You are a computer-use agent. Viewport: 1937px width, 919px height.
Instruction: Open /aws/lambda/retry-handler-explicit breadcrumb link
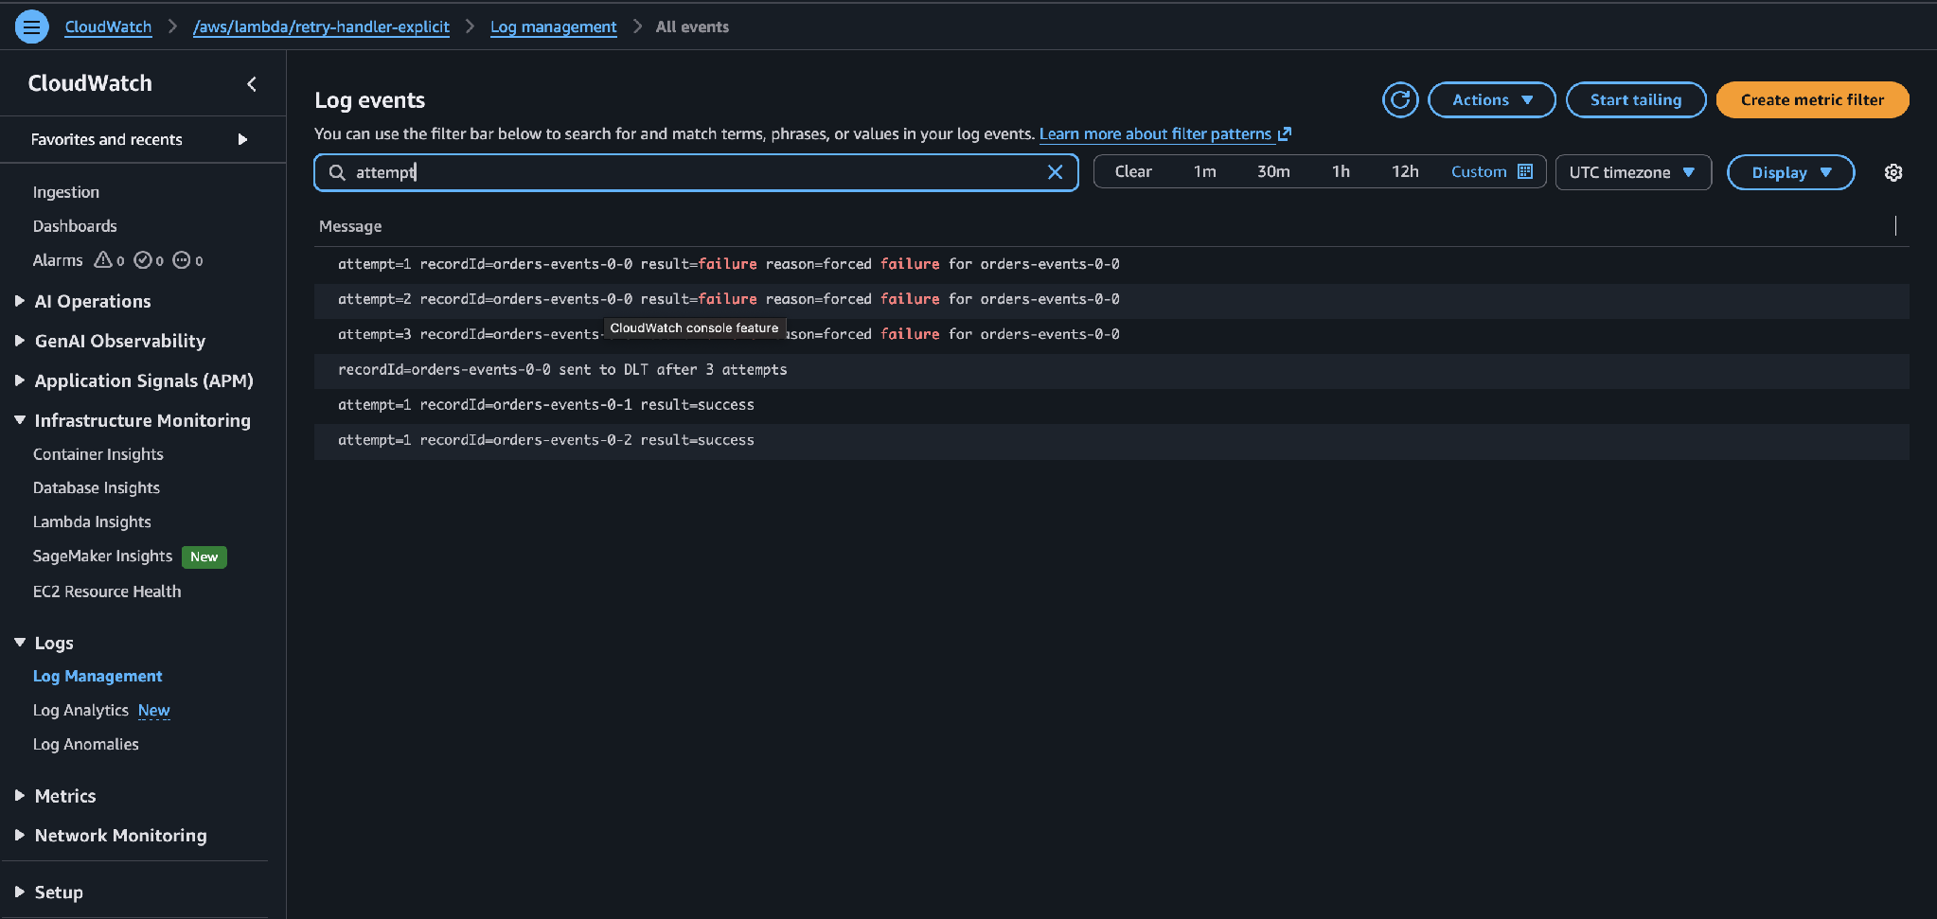coord(321,27)
